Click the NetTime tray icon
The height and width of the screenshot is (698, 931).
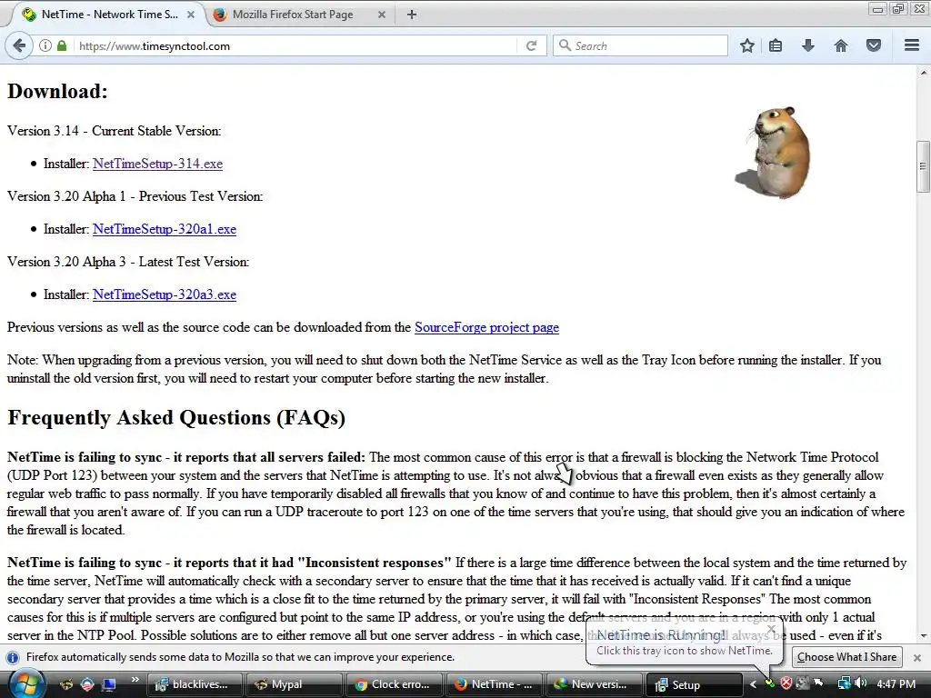point(770,683)
